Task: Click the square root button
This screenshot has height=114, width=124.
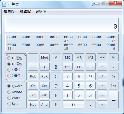Action: 114,67
